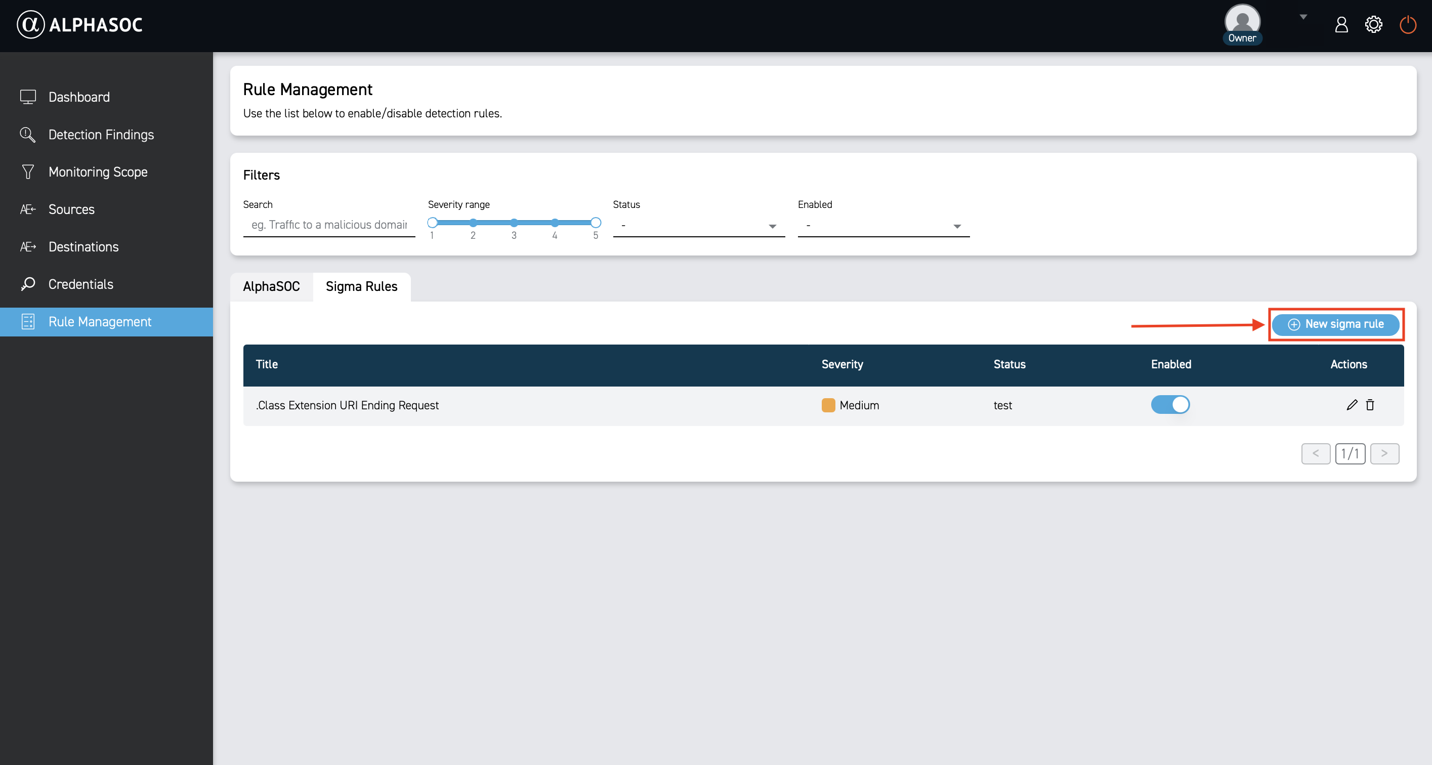
Task: Go to Monitoring Scope in the sidebar
Action: tap(98, 172)
